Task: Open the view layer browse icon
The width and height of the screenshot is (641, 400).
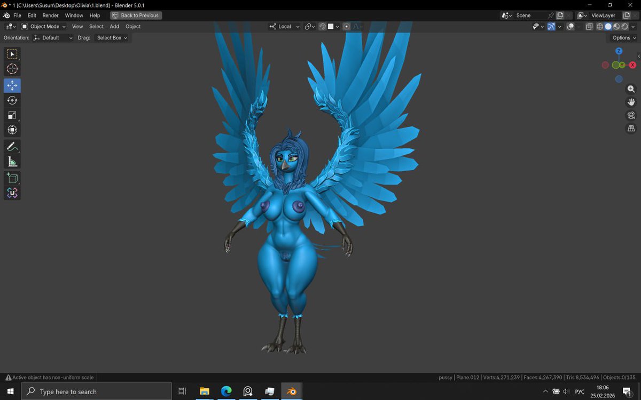Action: (x=582, y=15)
